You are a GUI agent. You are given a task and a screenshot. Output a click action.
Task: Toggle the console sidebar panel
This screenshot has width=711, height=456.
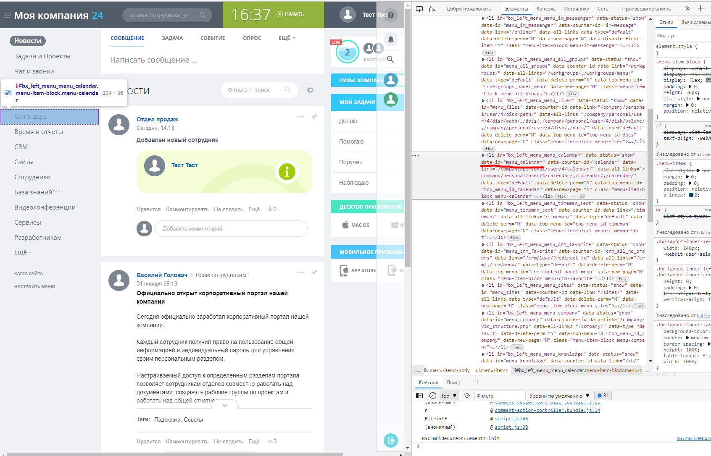(x=419, y=396)
